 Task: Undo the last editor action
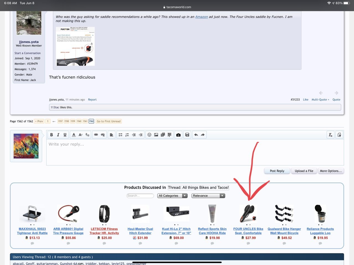click(x=196, y=135)
